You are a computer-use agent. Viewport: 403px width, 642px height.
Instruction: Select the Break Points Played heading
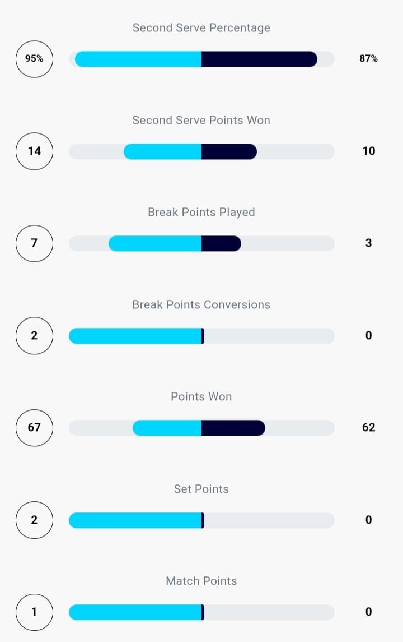tap(201, 212)
